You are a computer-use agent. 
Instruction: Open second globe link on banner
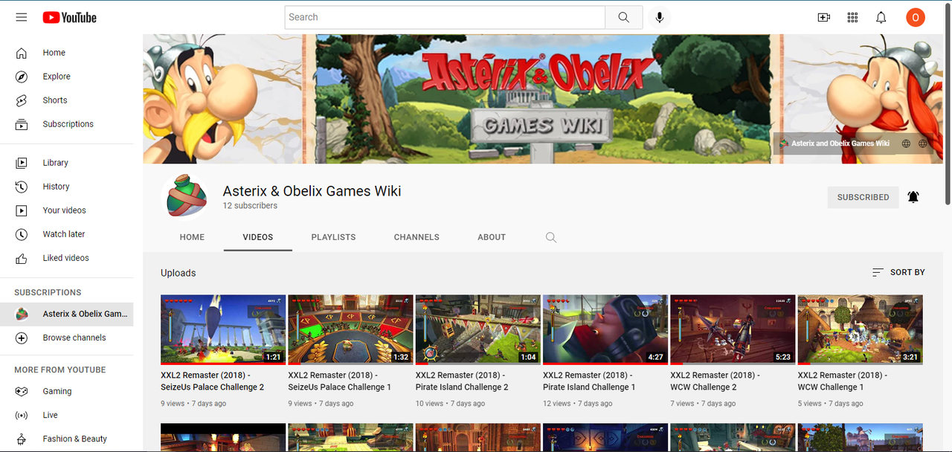click(923, 143)
